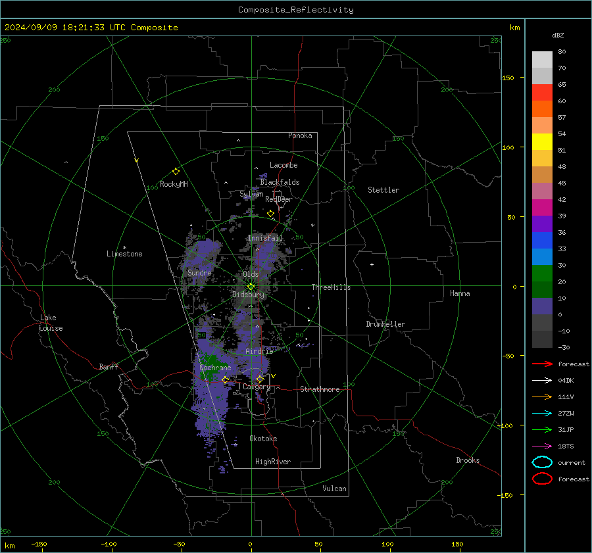
Task: Click asterisk marker above Limestone label
Action: coord(124,248)
